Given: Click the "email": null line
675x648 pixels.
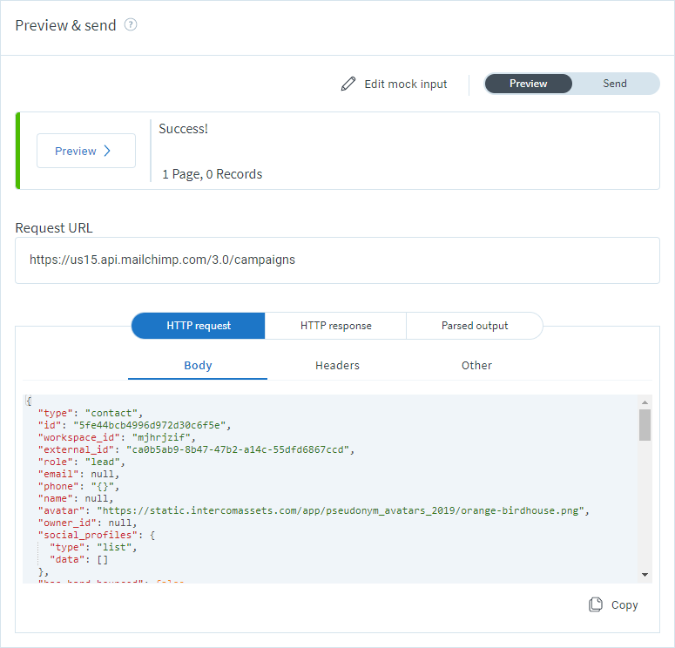Looking at the screenshot, I should [x=78, y=474].
